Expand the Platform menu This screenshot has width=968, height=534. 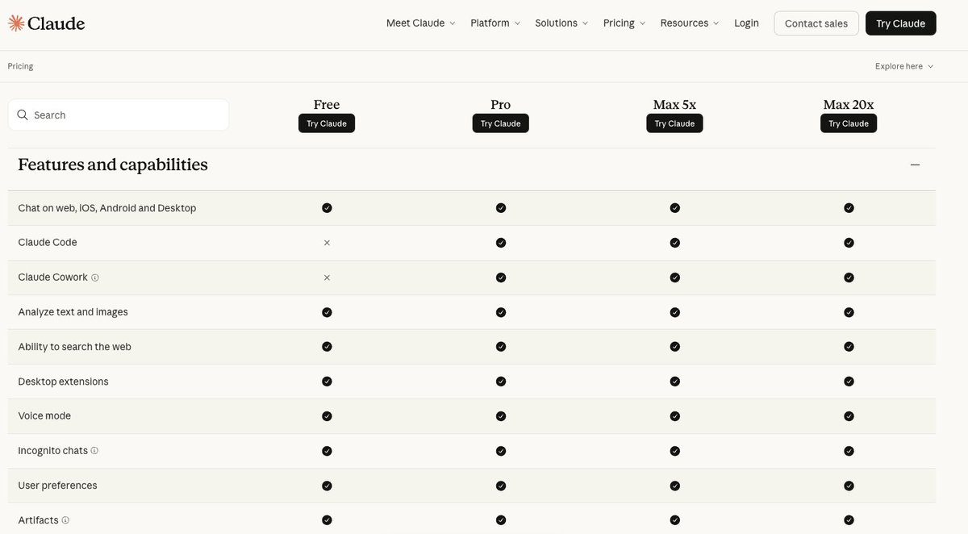495,23
